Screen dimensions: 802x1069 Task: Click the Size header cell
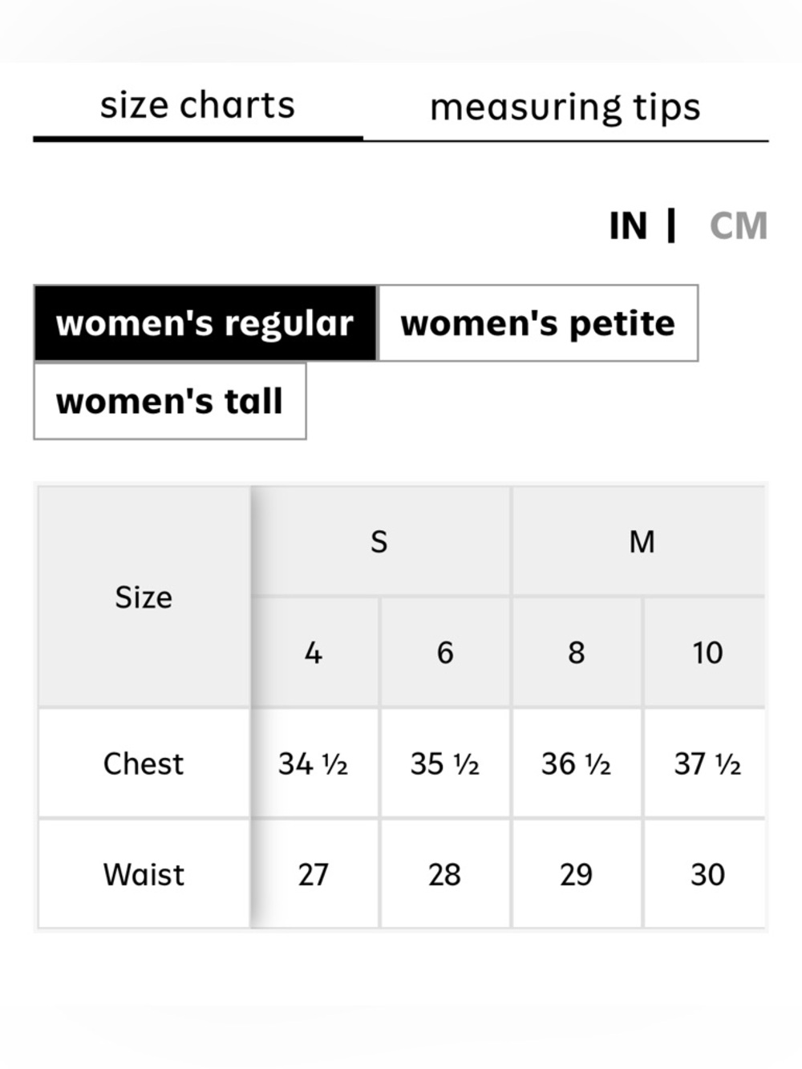(x=144, y=597)
